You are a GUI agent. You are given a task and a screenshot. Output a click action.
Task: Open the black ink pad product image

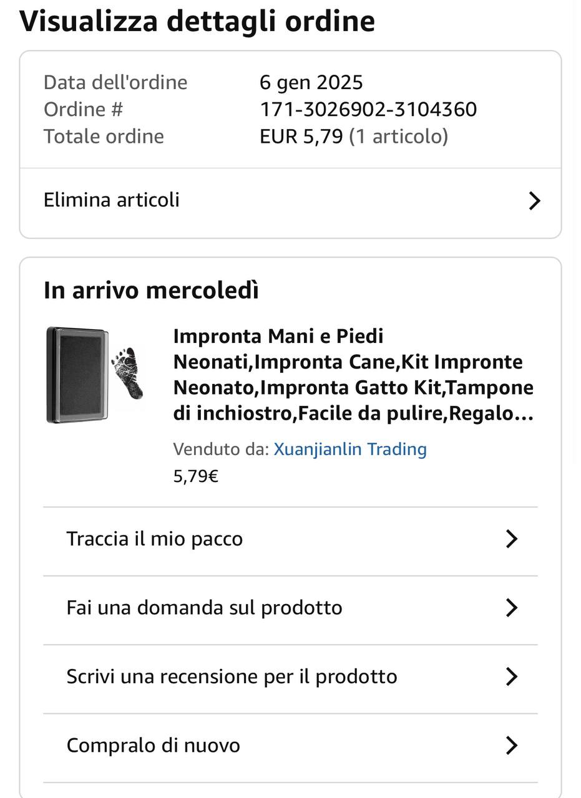pyautogui.click(x=77, y=375)
